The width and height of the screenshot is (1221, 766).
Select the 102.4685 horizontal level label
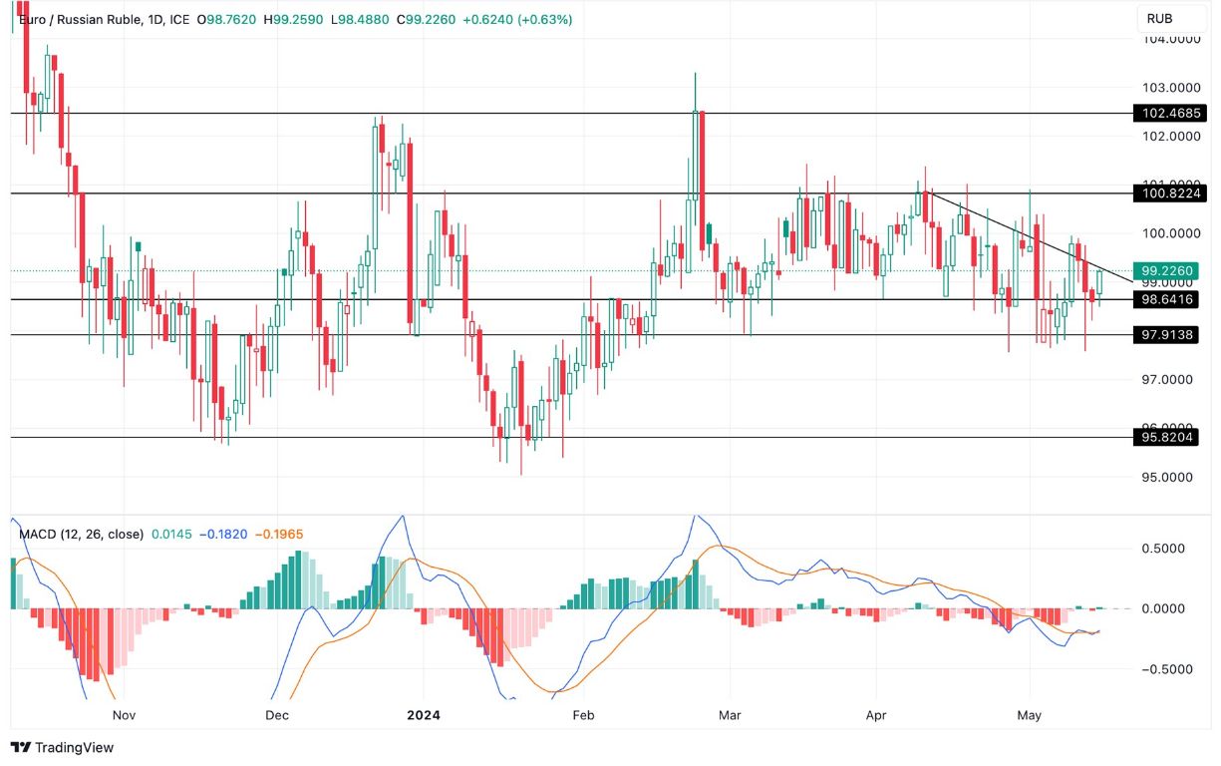[1170, 113]
